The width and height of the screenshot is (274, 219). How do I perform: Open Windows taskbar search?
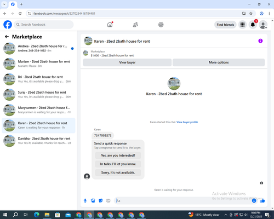15,215
